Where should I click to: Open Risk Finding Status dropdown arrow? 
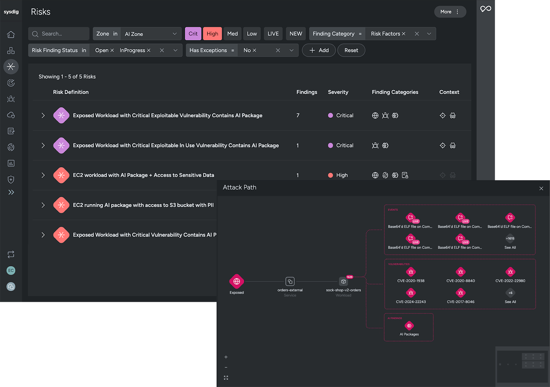(x=175, y=50)
